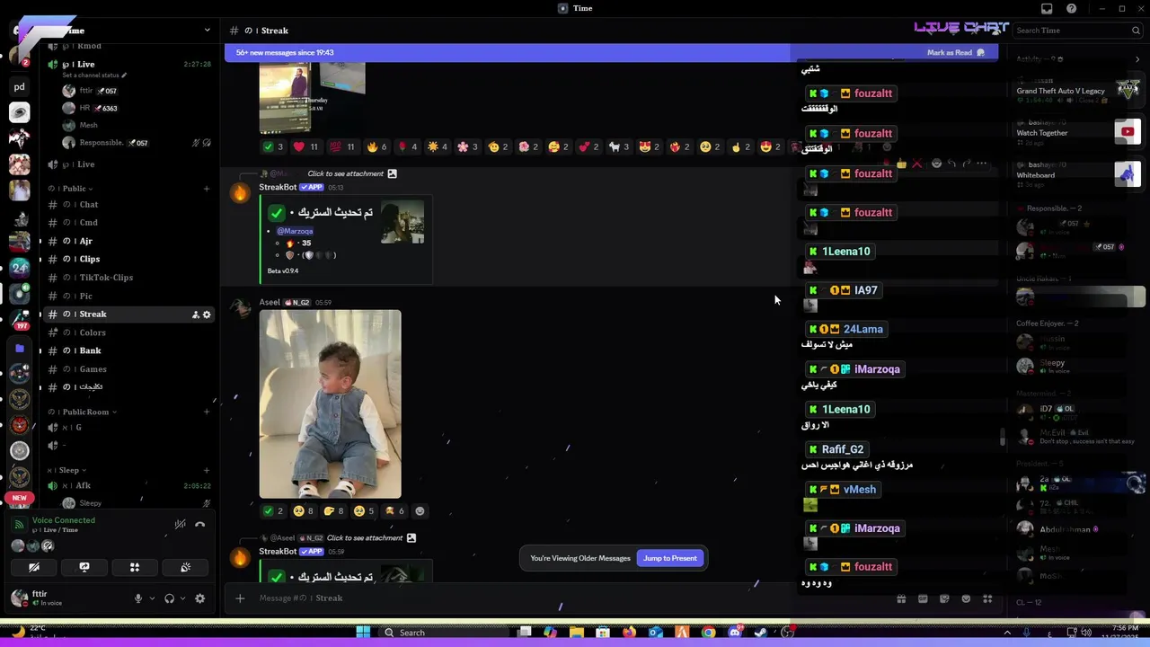Viewport: 1150px width, 647px height.
Task: Expand the Activity section arrow
Action: coord(1137,59)
